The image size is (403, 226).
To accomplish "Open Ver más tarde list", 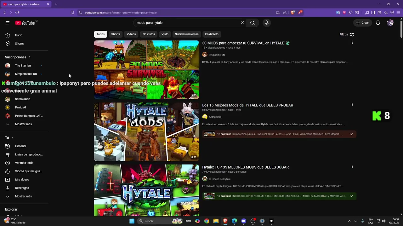I will [x=24, y=163].
